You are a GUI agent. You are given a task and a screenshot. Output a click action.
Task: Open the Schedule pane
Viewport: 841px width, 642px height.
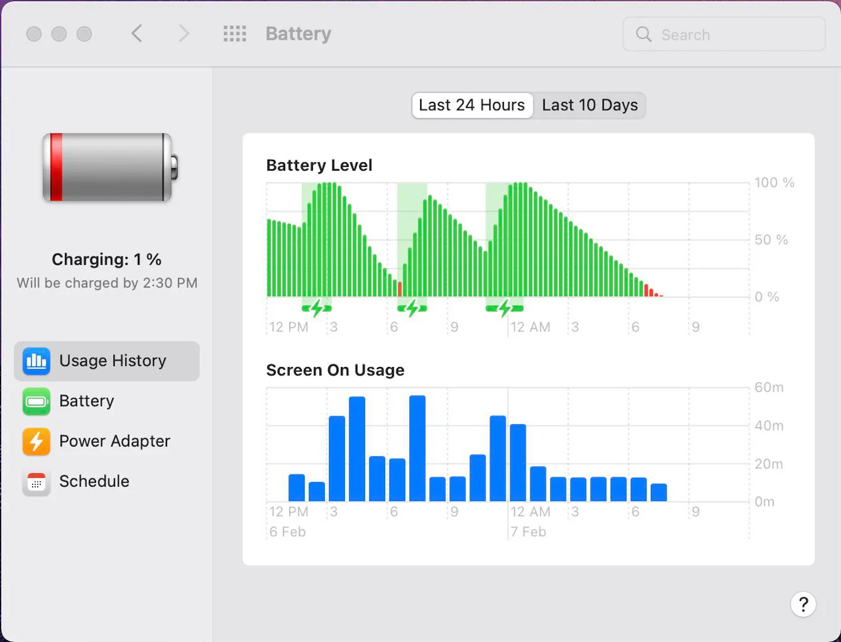[107, 482]
